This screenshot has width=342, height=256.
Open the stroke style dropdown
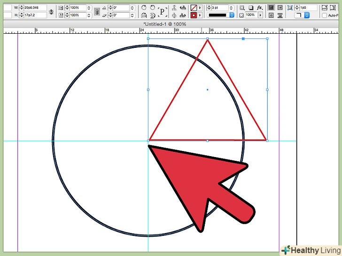pyautogui.click(x=231, y=15)
